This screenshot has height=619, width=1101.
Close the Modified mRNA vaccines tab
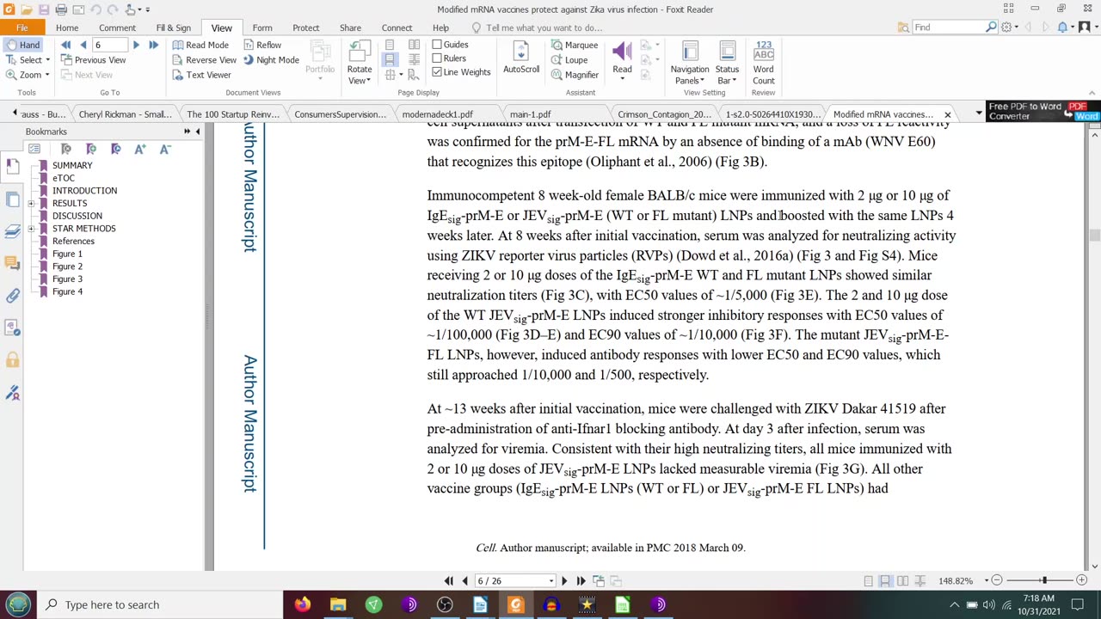tap(947, 114)
